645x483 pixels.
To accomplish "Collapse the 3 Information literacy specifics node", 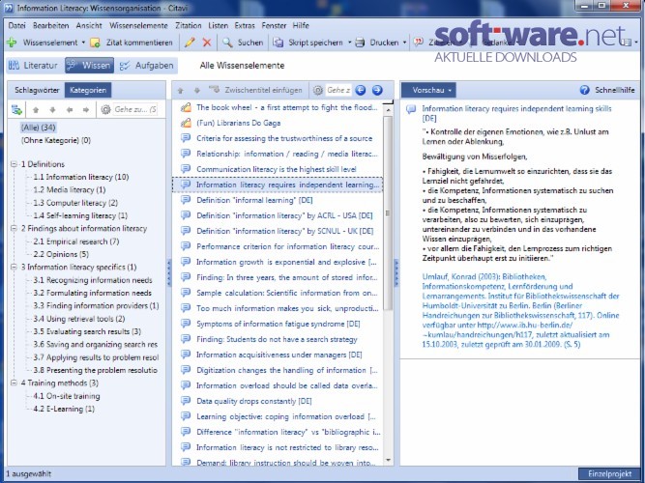I will 14,268.
